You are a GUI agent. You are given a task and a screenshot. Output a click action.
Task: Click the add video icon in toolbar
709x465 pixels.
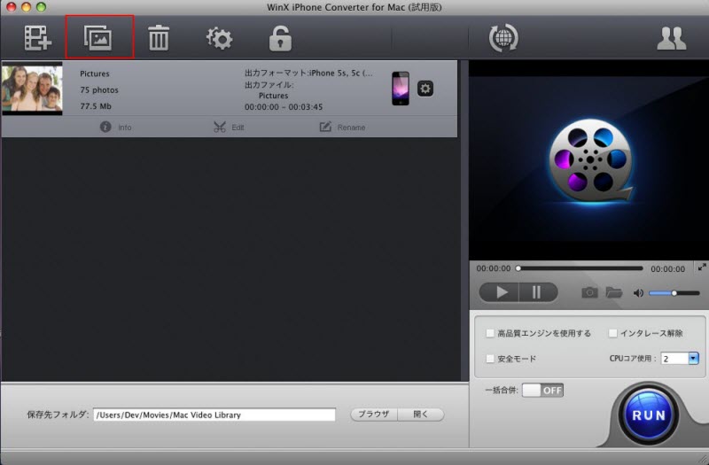point(38,38)
